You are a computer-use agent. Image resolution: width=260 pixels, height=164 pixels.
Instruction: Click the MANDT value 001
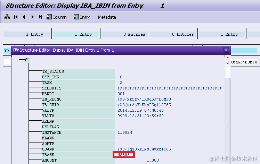click(x=121, y=94)
